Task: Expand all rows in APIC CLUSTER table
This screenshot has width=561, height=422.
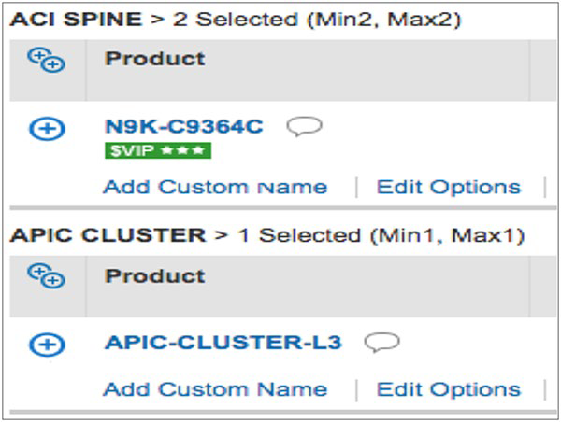Action: [46, 275]
